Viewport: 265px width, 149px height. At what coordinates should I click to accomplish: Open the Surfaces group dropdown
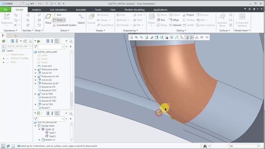click(224, 31)
